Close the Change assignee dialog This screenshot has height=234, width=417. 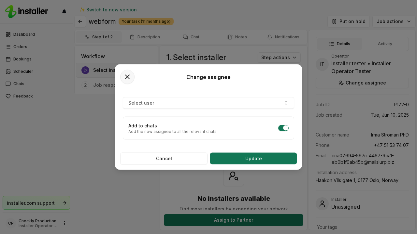127,77
